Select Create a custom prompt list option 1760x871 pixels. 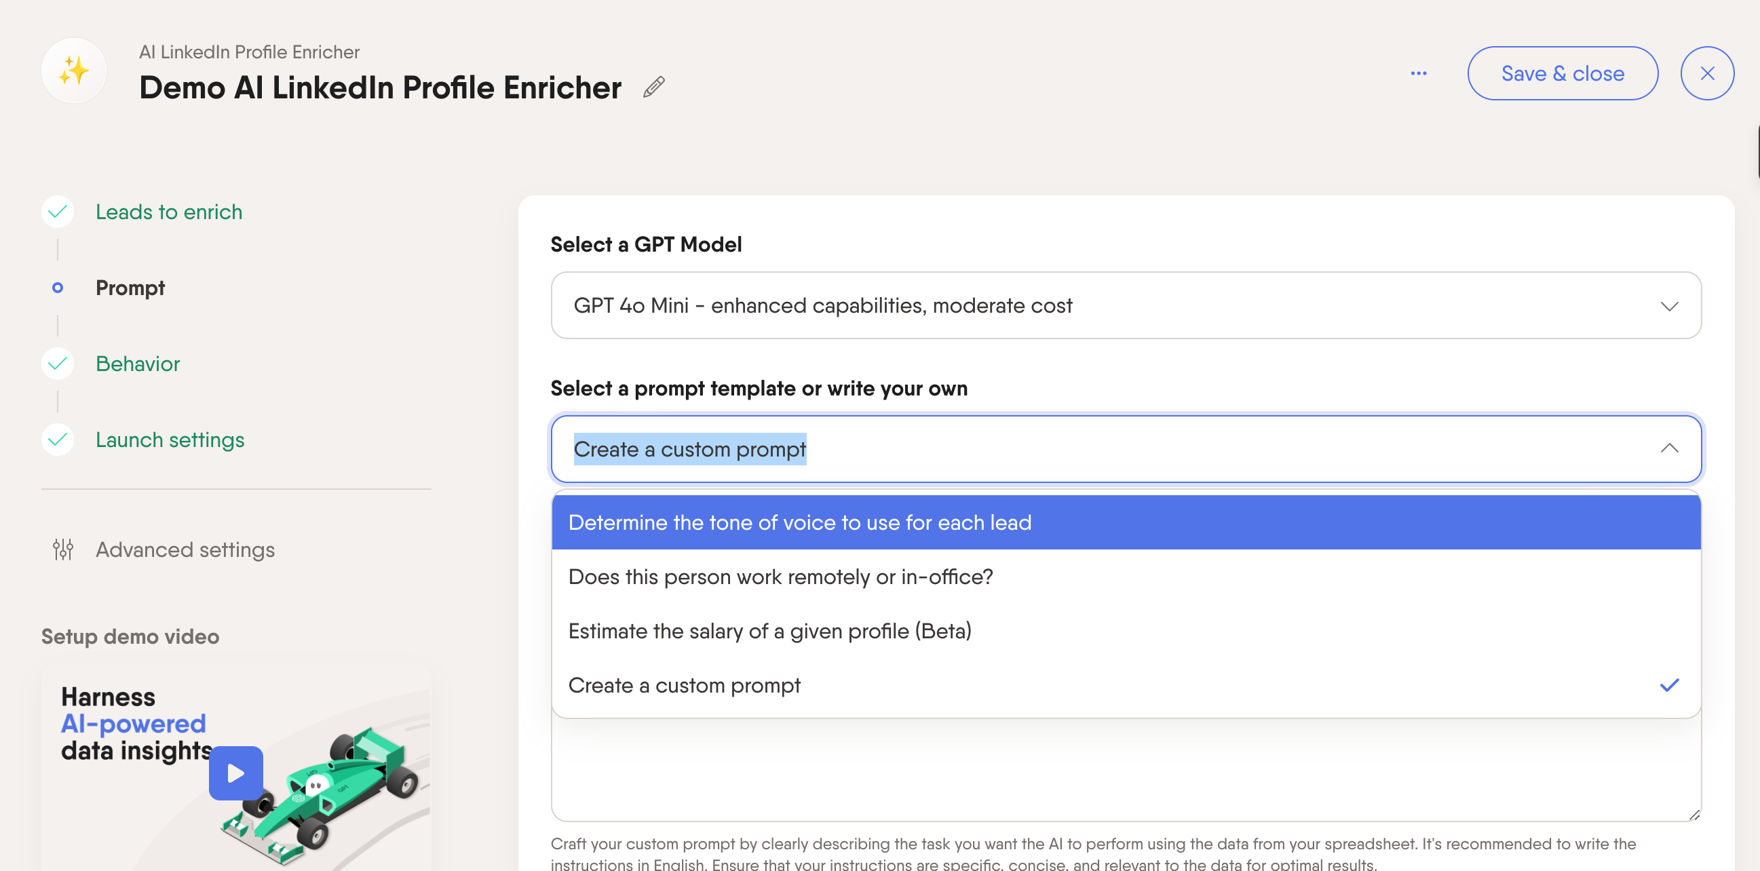(1126, 685)
